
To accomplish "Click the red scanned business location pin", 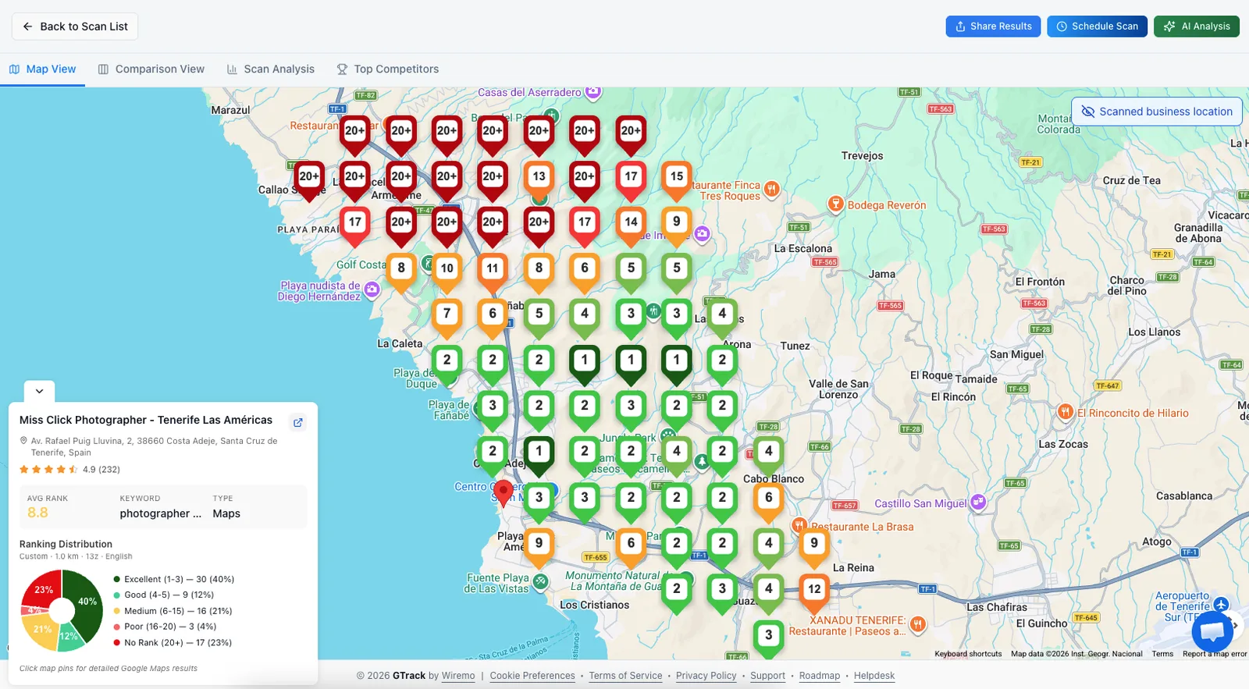I will [x=504, y=493].
